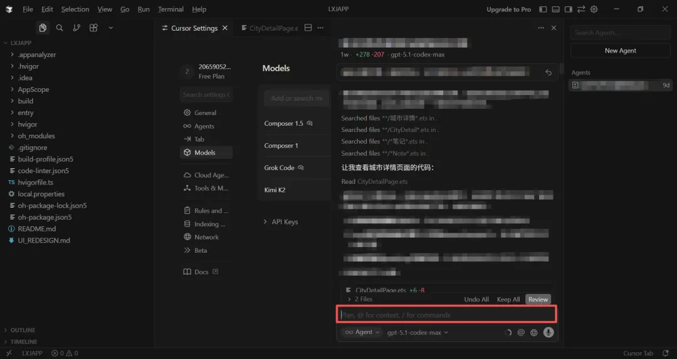Click errors and warnings status indicator
This screenshot has width=677, height=359.
(65, 353)
